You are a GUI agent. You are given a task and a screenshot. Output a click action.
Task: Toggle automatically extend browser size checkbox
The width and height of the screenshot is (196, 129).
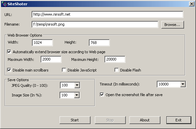[9, 52]
